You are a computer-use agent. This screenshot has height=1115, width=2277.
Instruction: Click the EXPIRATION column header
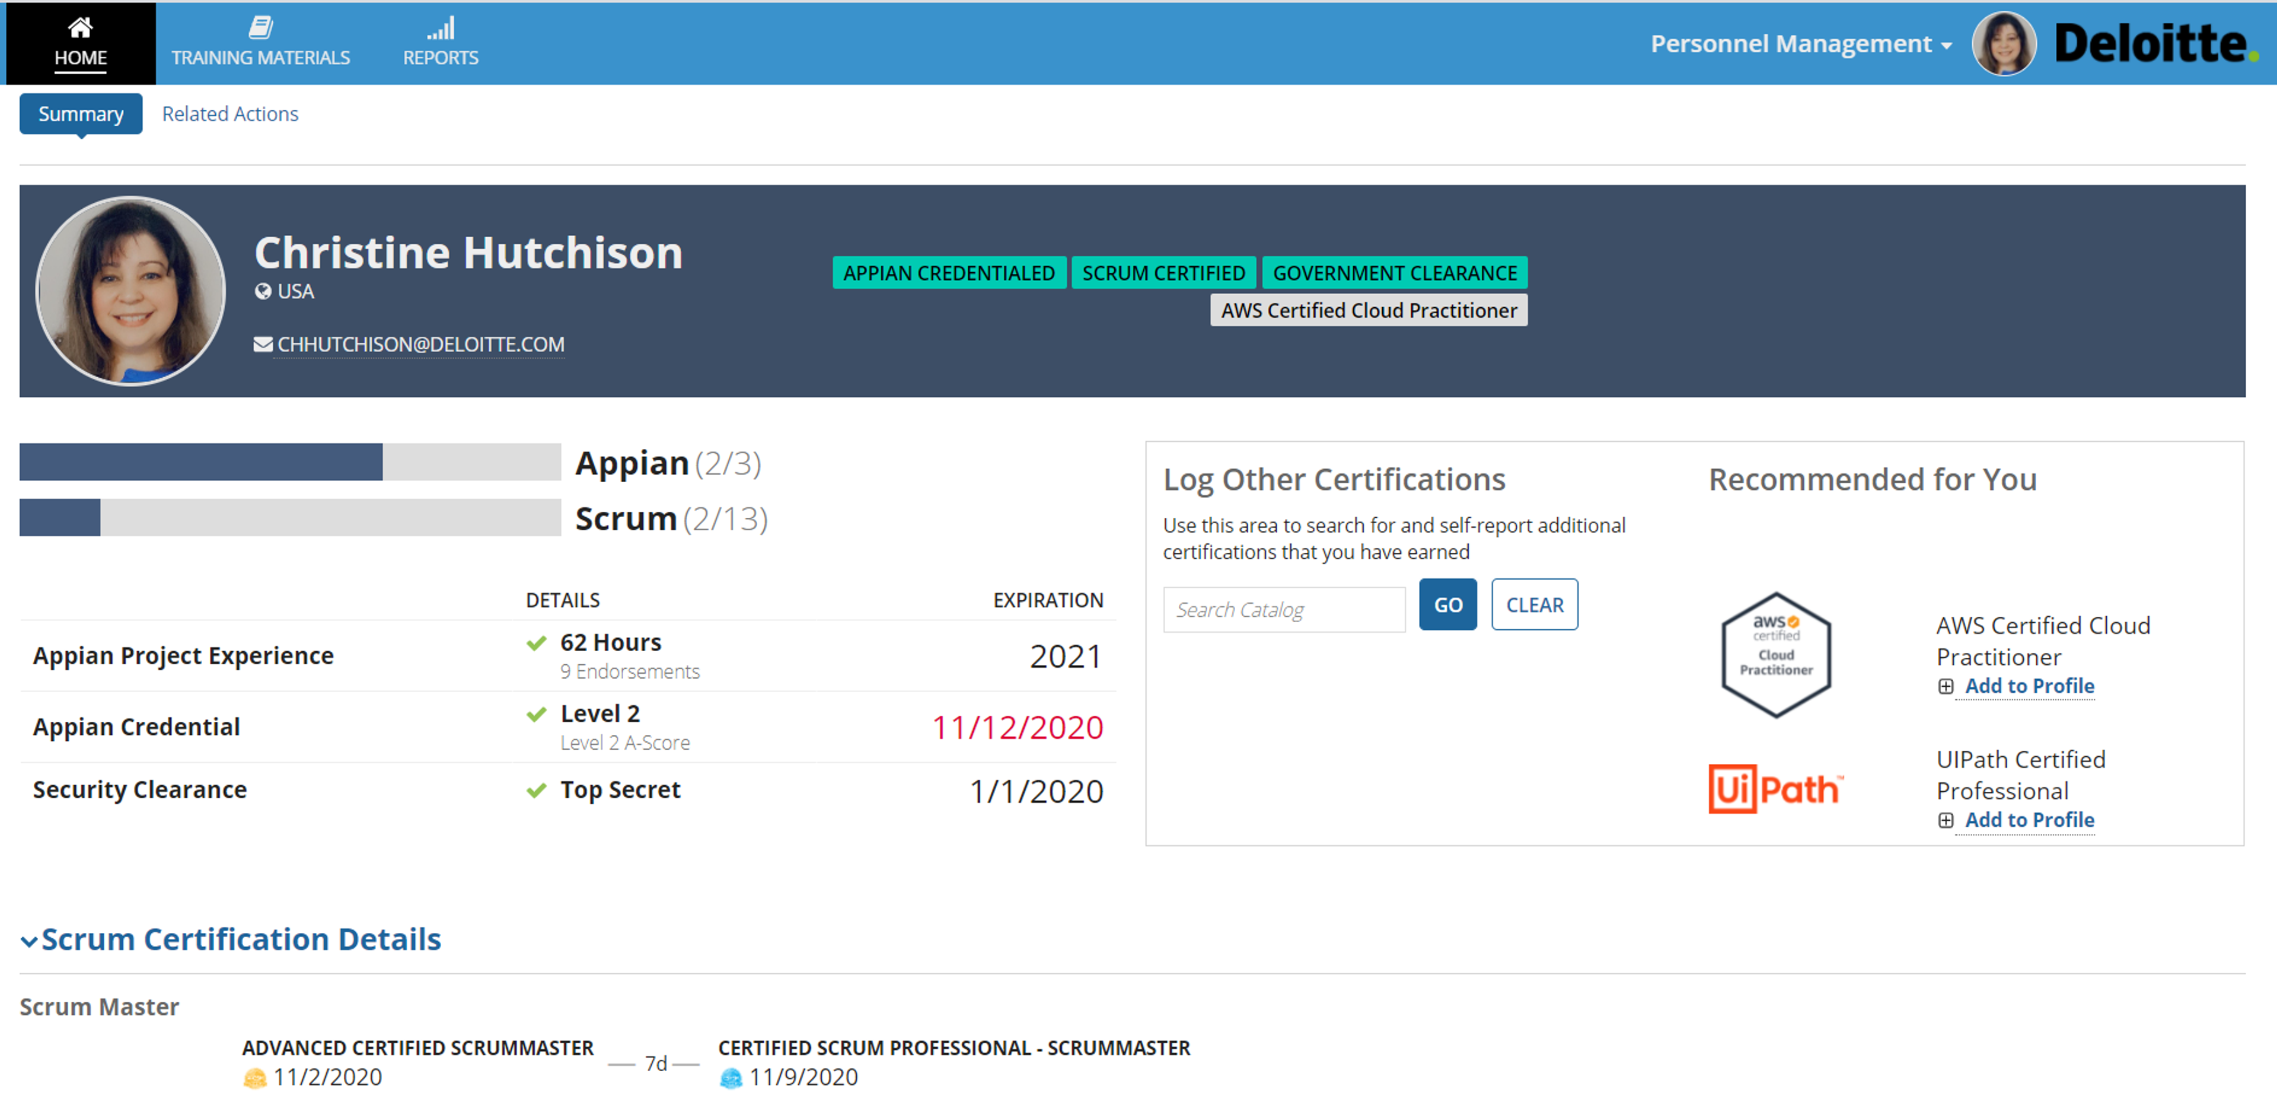click(x=1047, y=600)
